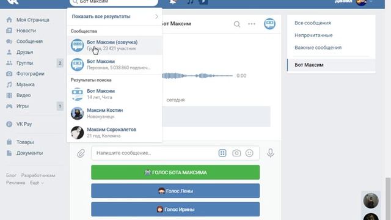Click the chat bubble icon beside Сообщения
Image resolution: width=391 pixels, height=220 pixels.
pos(9,42)
